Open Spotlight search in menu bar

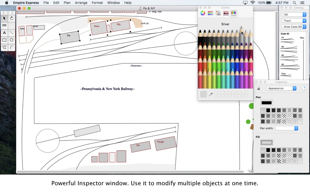pyautogui.click(x=294, y=3)
